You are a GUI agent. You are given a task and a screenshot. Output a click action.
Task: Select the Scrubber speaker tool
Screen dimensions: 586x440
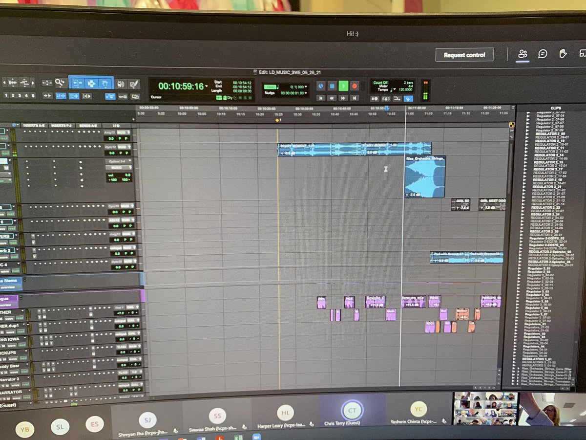click(121, 84)
